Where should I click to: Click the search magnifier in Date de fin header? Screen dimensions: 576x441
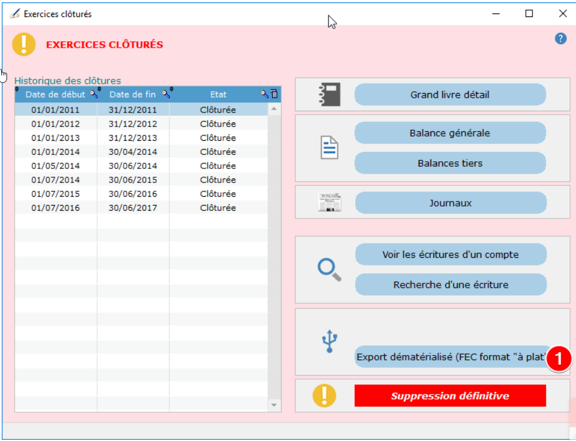pos(167,94)
